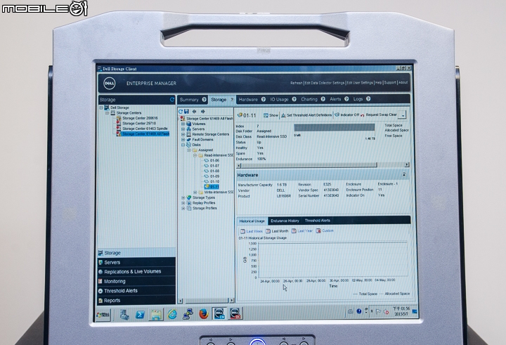Open the Charting tab

click(x=309, y=99)
